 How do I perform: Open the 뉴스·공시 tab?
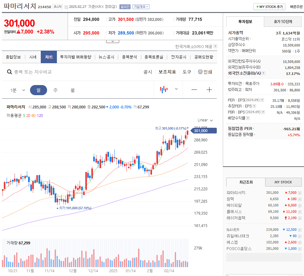[x=106, y=57]
